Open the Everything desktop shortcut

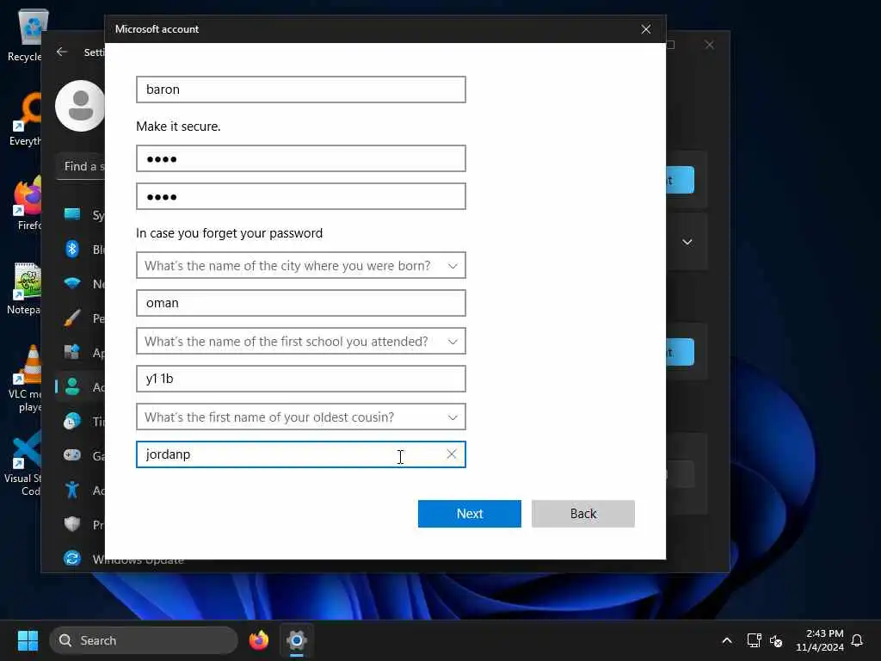click(25, 119)
